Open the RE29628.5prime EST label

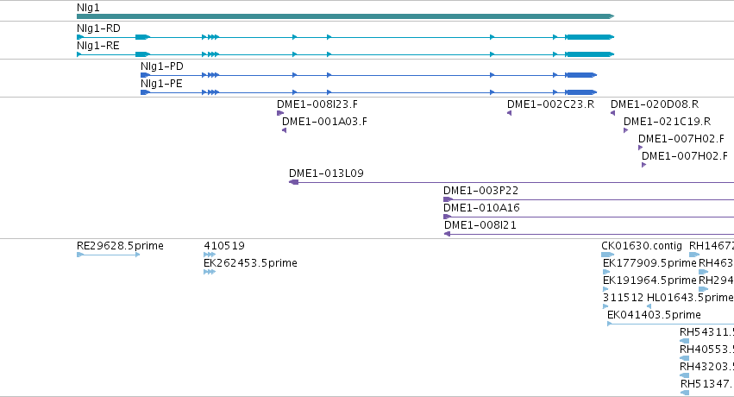[x=120, y=246]
